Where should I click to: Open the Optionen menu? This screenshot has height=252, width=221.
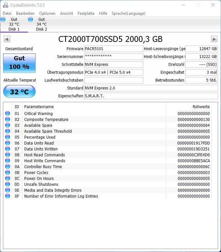tap(47, 13)
